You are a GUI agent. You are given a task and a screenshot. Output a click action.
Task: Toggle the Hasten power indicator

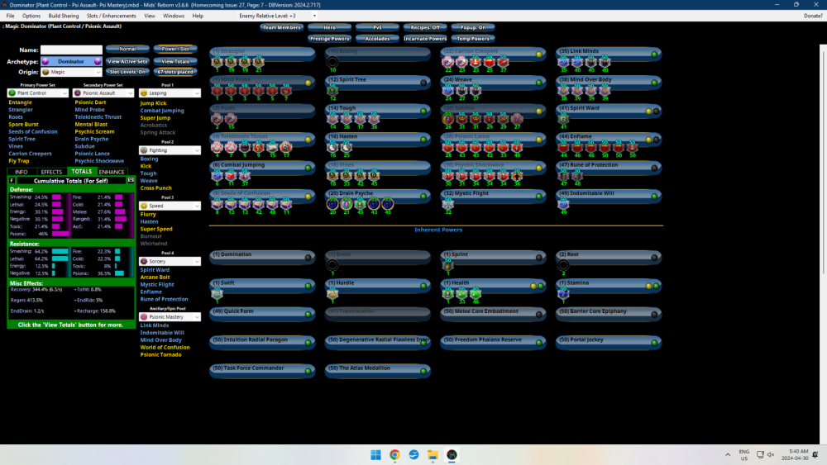(423, 140)
